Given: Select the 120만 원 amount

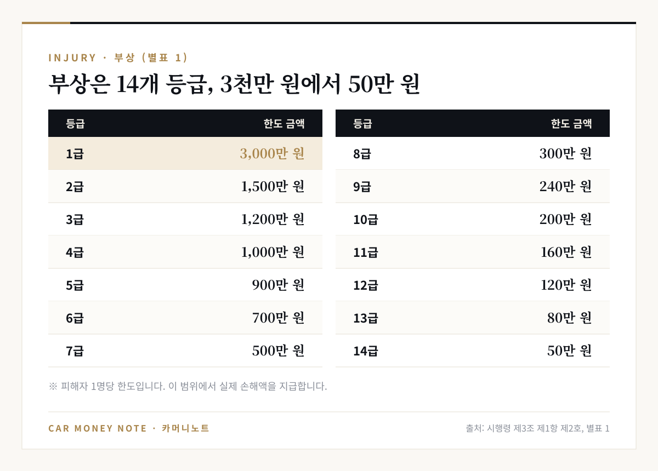Looking at the screenshot, I should pos(566,285).
